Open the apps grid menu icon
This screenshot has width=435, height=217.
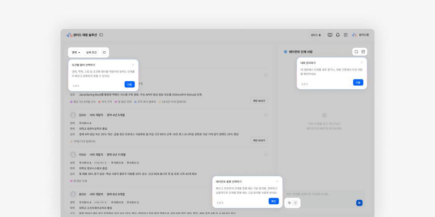(x=345, y=35)
